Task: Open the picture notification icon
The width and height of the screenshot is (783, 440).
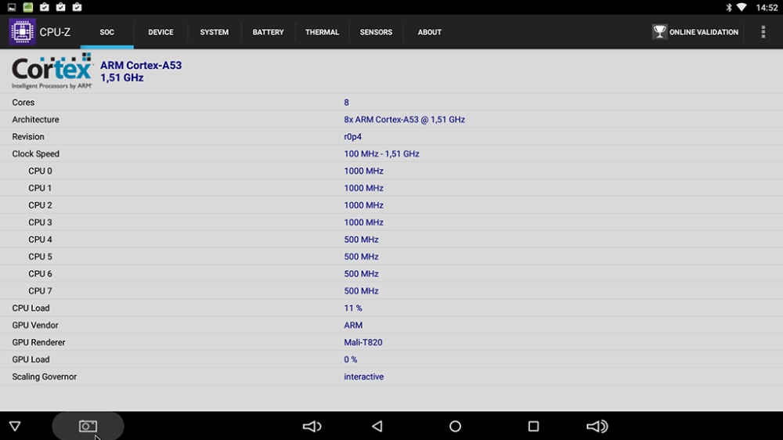Action: point(12,7)
